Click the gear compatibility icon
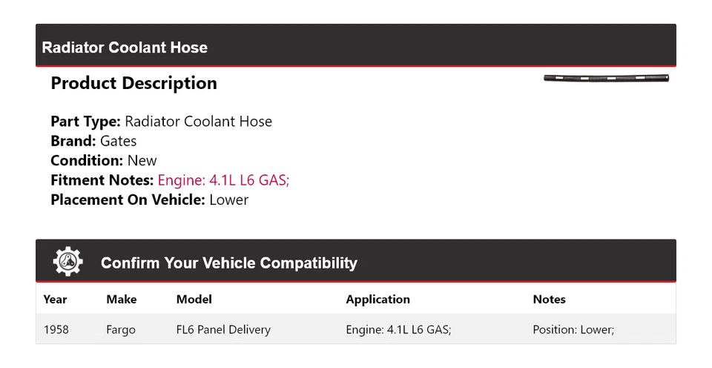The image size is (712, 368). coord(67,262)
